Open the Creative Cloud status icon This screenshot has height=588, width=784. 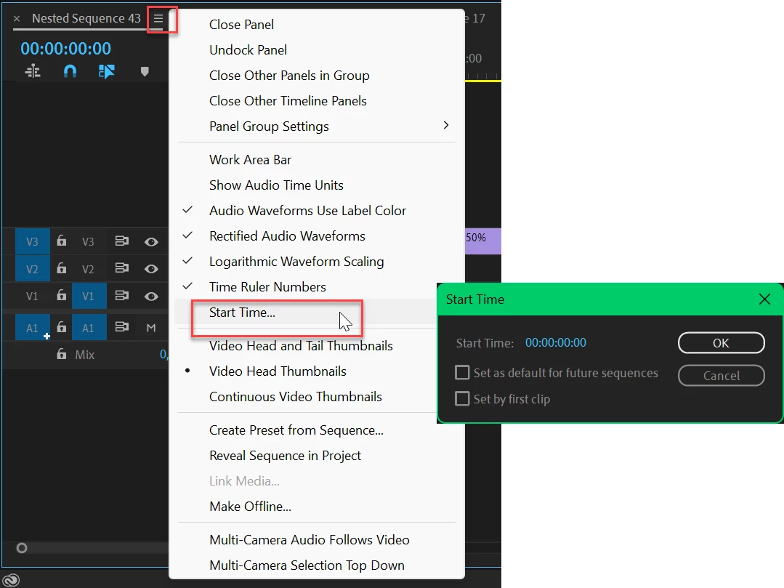(11, 579)
